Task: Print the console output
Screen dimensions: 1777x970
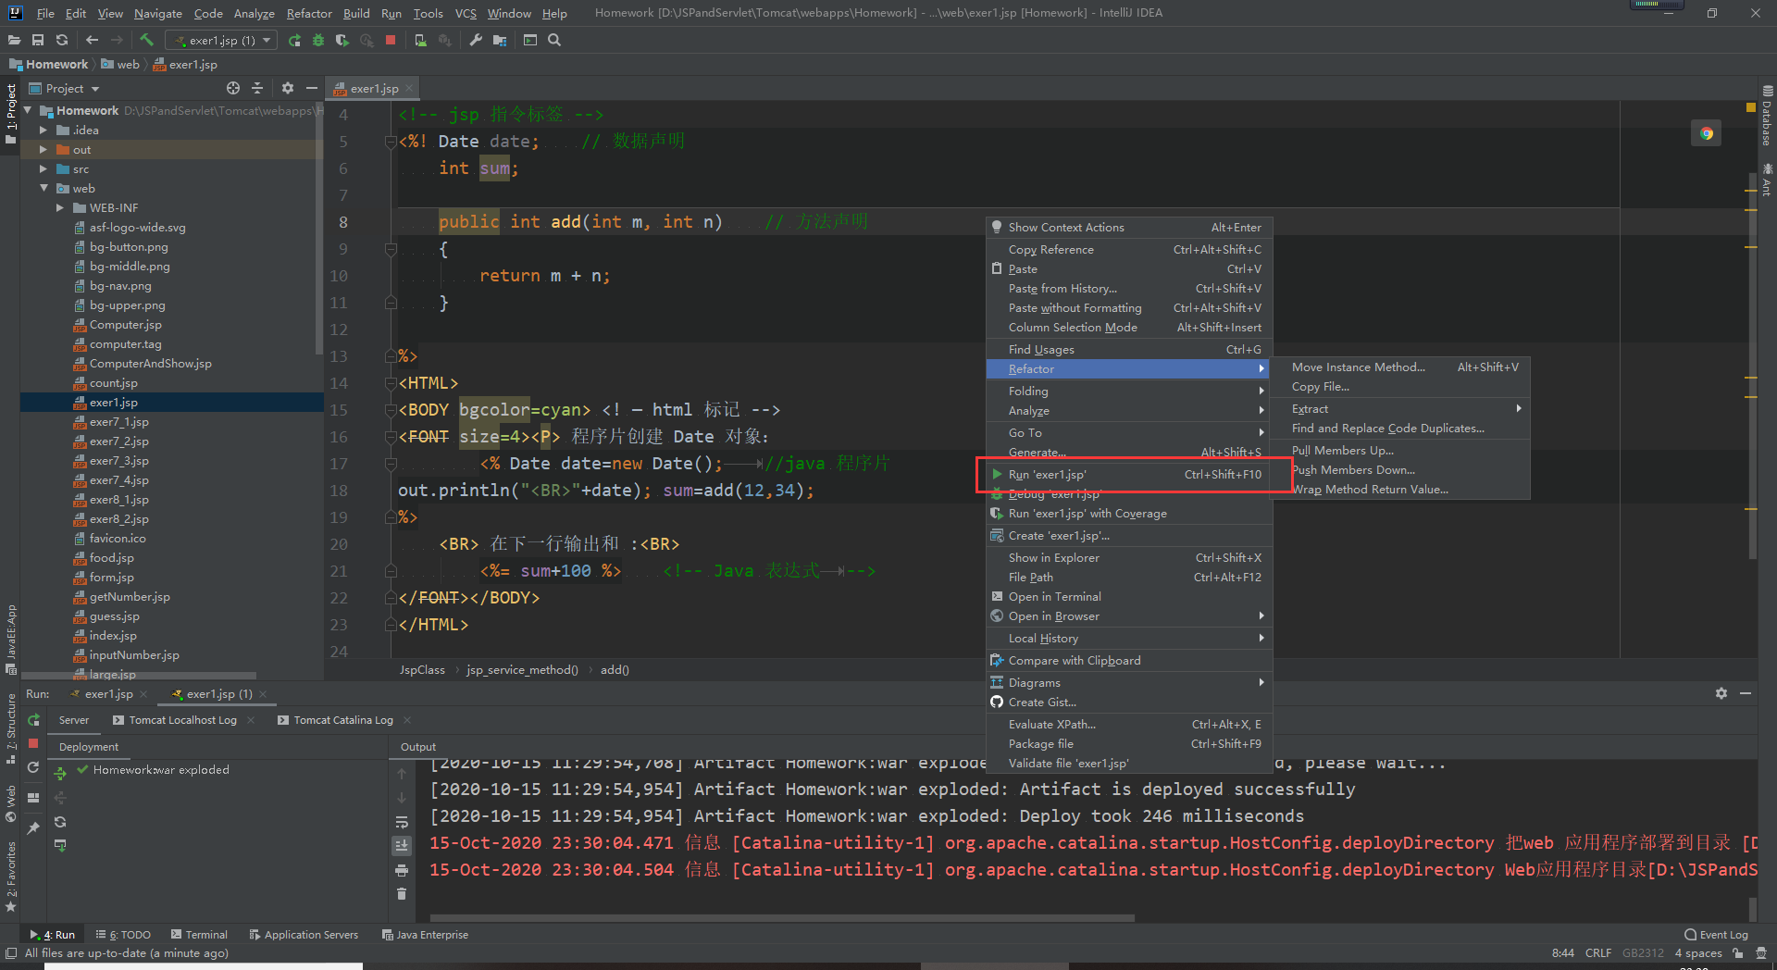Action: click(x=402, y=870)
